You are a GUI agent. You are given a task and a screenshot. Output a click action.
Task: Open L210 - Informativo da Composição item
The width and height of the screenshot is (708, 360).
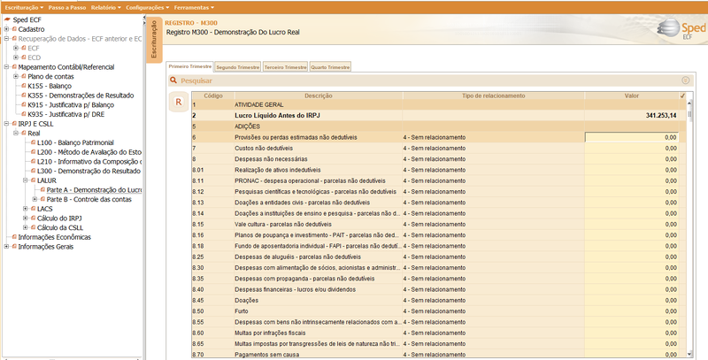coord(89,162)
